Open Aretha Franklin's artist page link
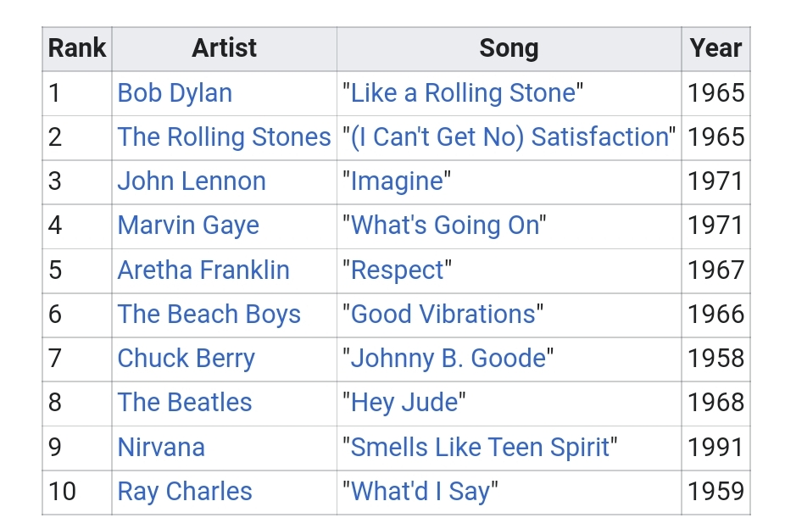 coord(203,270)
